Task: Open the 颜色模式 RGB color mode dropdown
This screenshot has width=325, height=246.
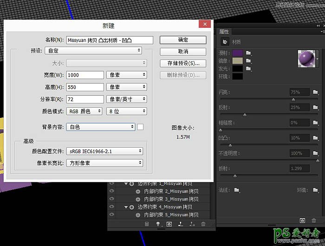Action: pos(85,111)
